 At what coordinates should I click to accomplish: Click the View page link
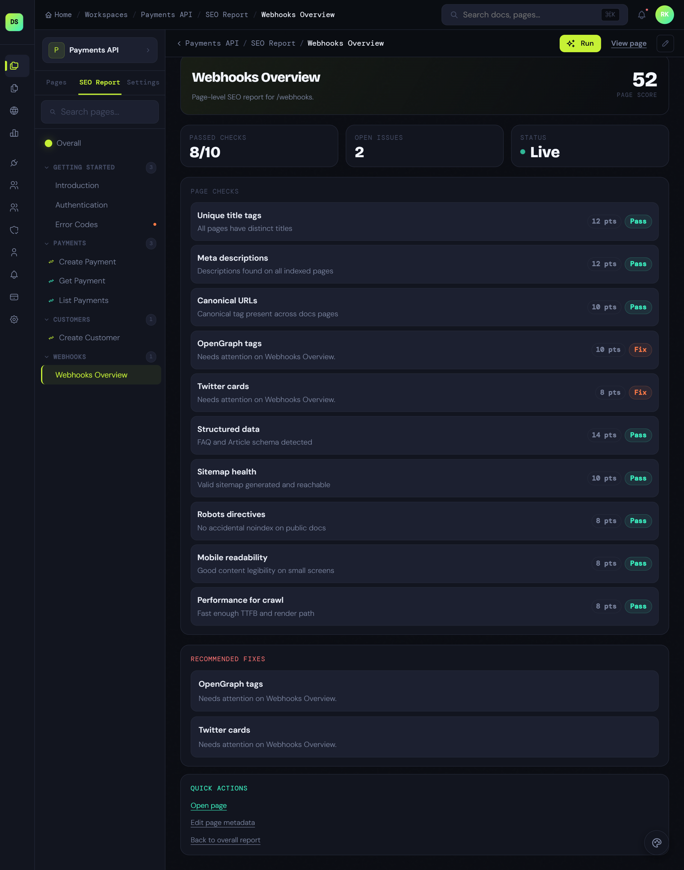click(x=628, y=43)
